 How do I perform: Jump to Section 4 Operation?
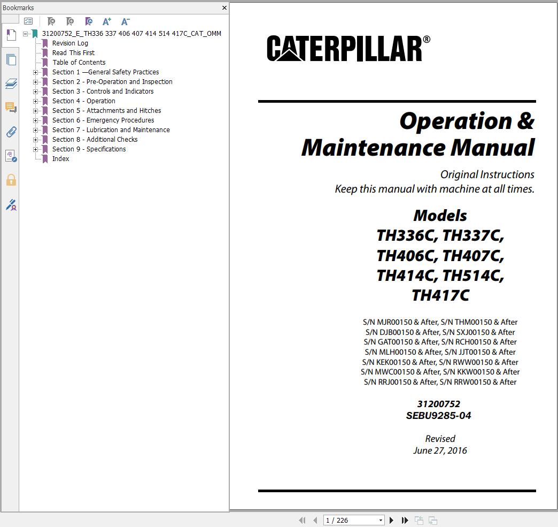click(83, 101)
